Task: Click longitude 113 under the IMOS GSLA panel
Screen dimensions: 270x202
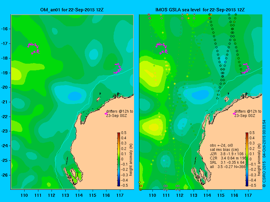Action: point(194,195)
